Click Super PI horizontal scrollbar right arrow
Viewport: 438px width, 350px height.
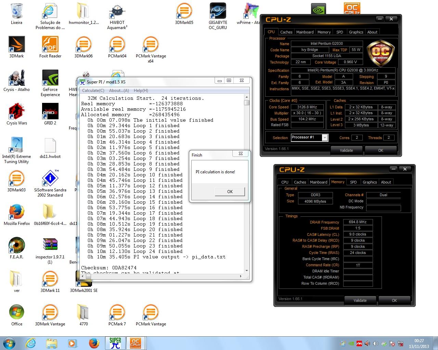coord(241,276)
